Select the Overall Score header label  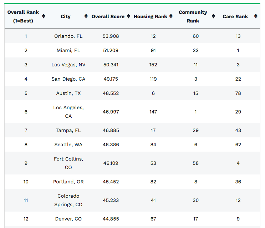point(108,16)
